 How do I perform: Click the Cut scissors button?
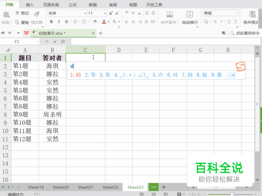[22, 13]
